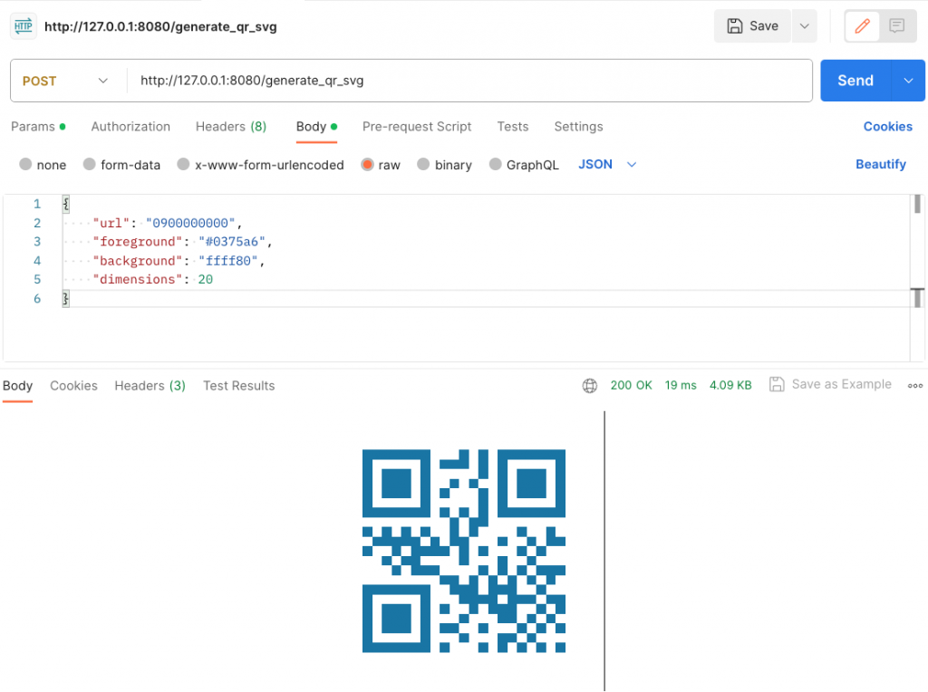Viewport: 928px width, 692px height.
Task: Select the binary body type
Action: [x=423, y=164]
